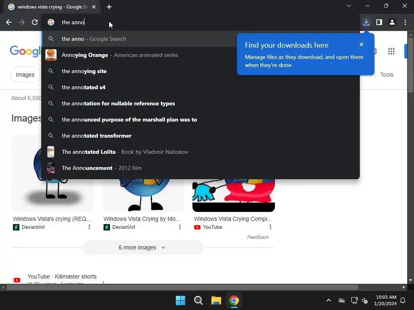Viewport: 414px width, 310px height.
Task: Pick 'the annotated transformer' suggestion
Action: 201,136
